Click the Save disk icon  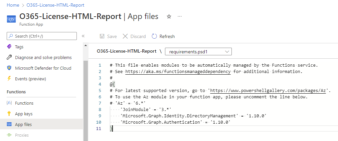click(102, 36)
